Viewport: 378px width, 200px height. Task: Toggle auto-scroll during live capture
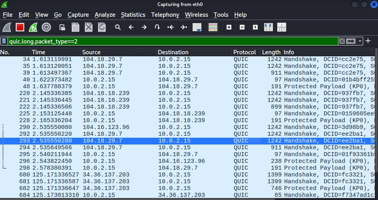[x=197, y=27]
